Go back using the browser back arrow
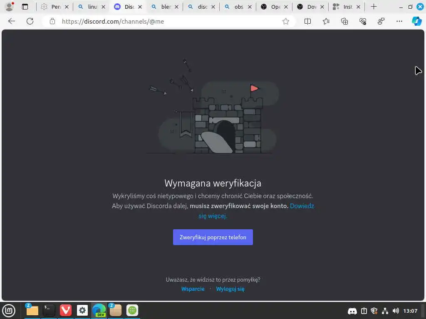This screenshot has height=319, width=426. coord(11,21)
